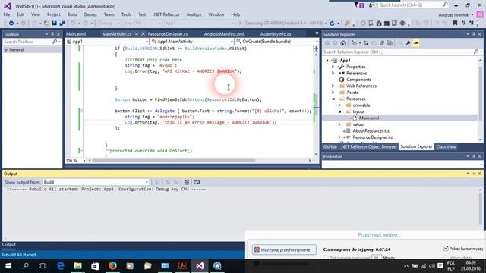
Task: Toggle the Pokaż kursor myszy checkbox
Action: tap(446, 248)
